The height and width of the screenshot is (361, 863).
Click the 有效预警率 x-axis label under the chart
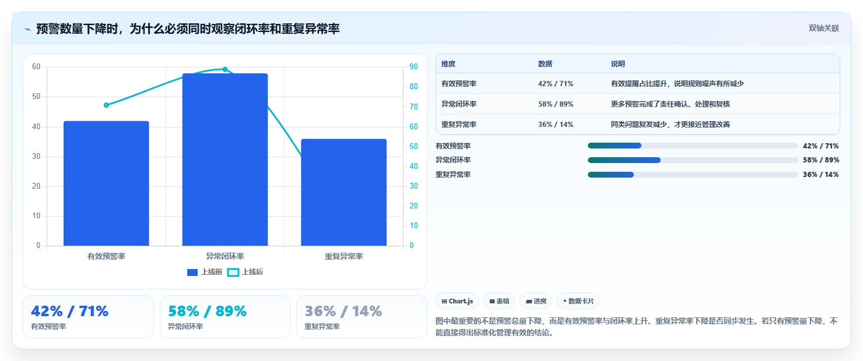tap(106, 256)
